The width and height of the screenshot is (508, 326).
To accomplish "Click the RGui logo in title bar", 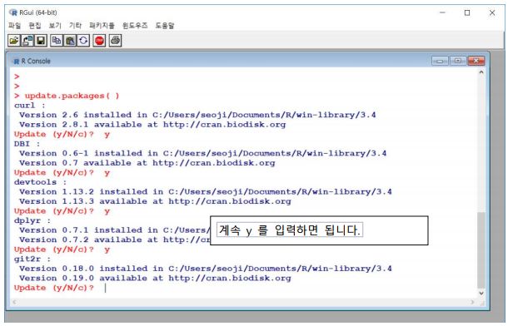I will pos(13,12).
